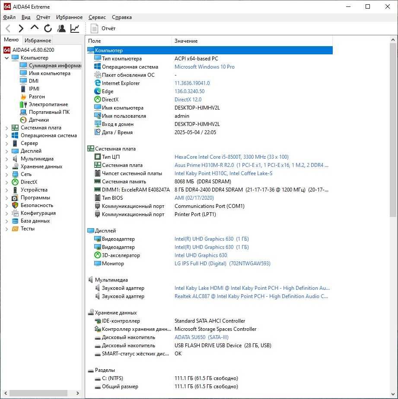Expand the Устройства tree node
398x399 pixels.
(7, 190)
